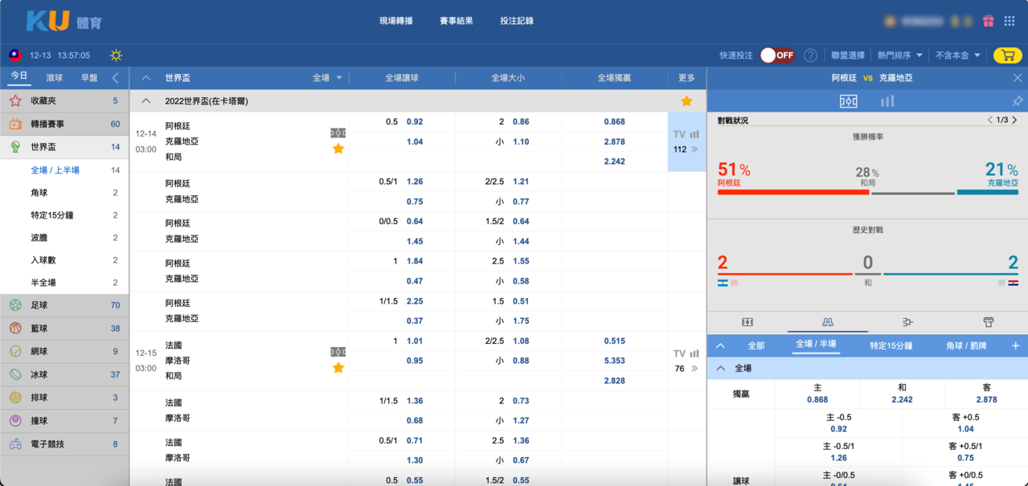Open 現場轉播 in top menu
The height and width of the screenshot is (486, 1028).
pos(396,21)
